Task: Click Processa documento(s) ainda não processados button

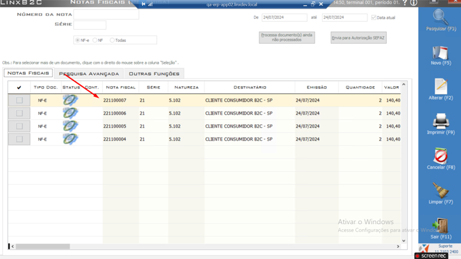Action: [287, 37]
